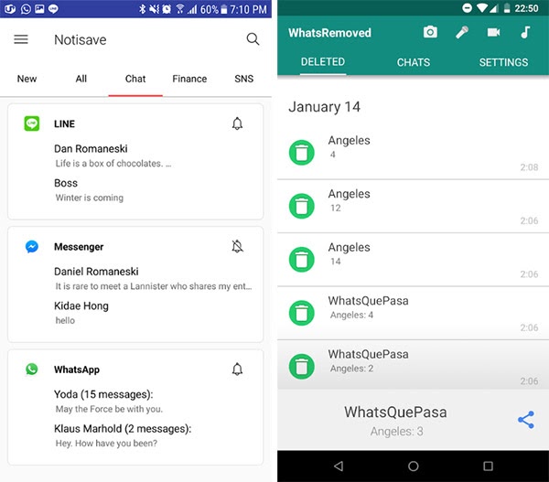Tap trash icon for Angeles message 12

[x=301, y=206]
